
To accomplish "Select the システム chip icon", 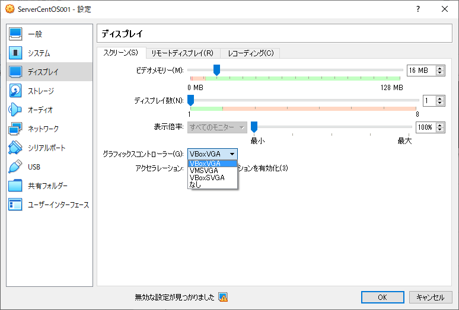I will (15, 53).
